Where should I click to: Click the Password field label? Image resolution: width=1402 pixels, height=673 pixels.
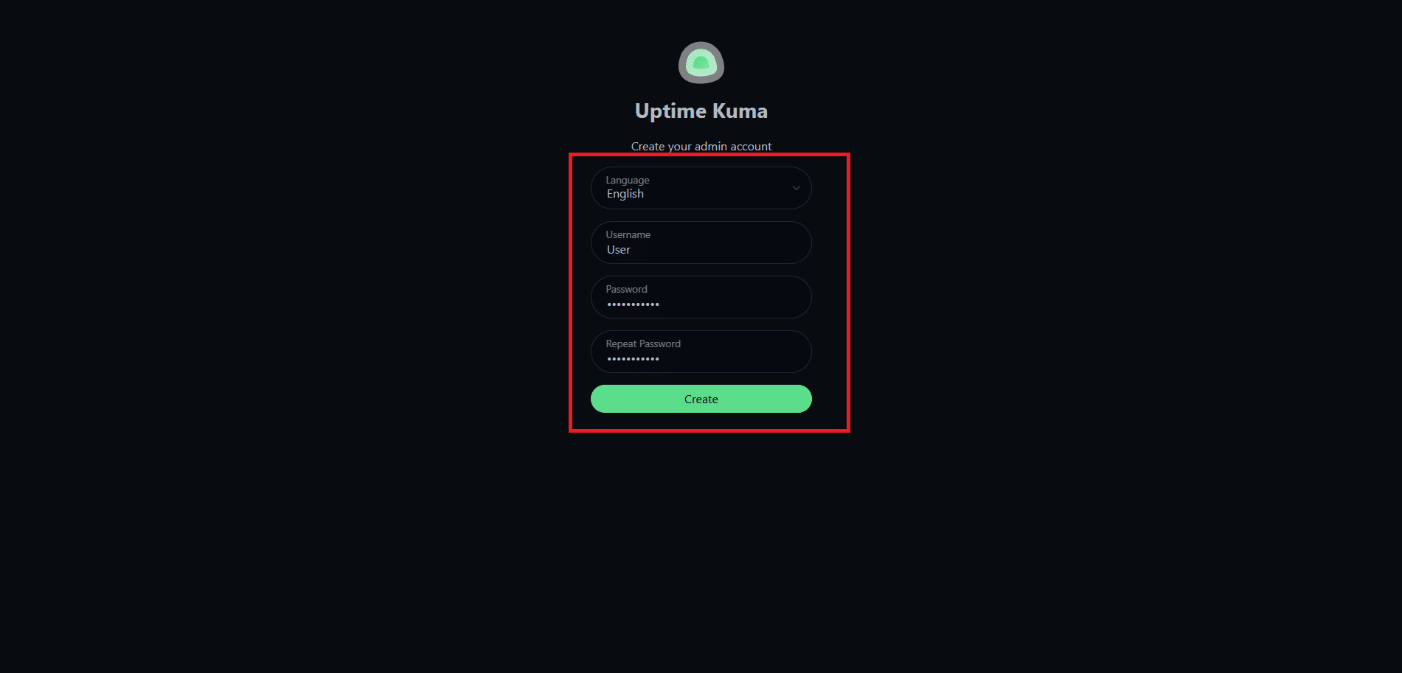click(627, 289)
